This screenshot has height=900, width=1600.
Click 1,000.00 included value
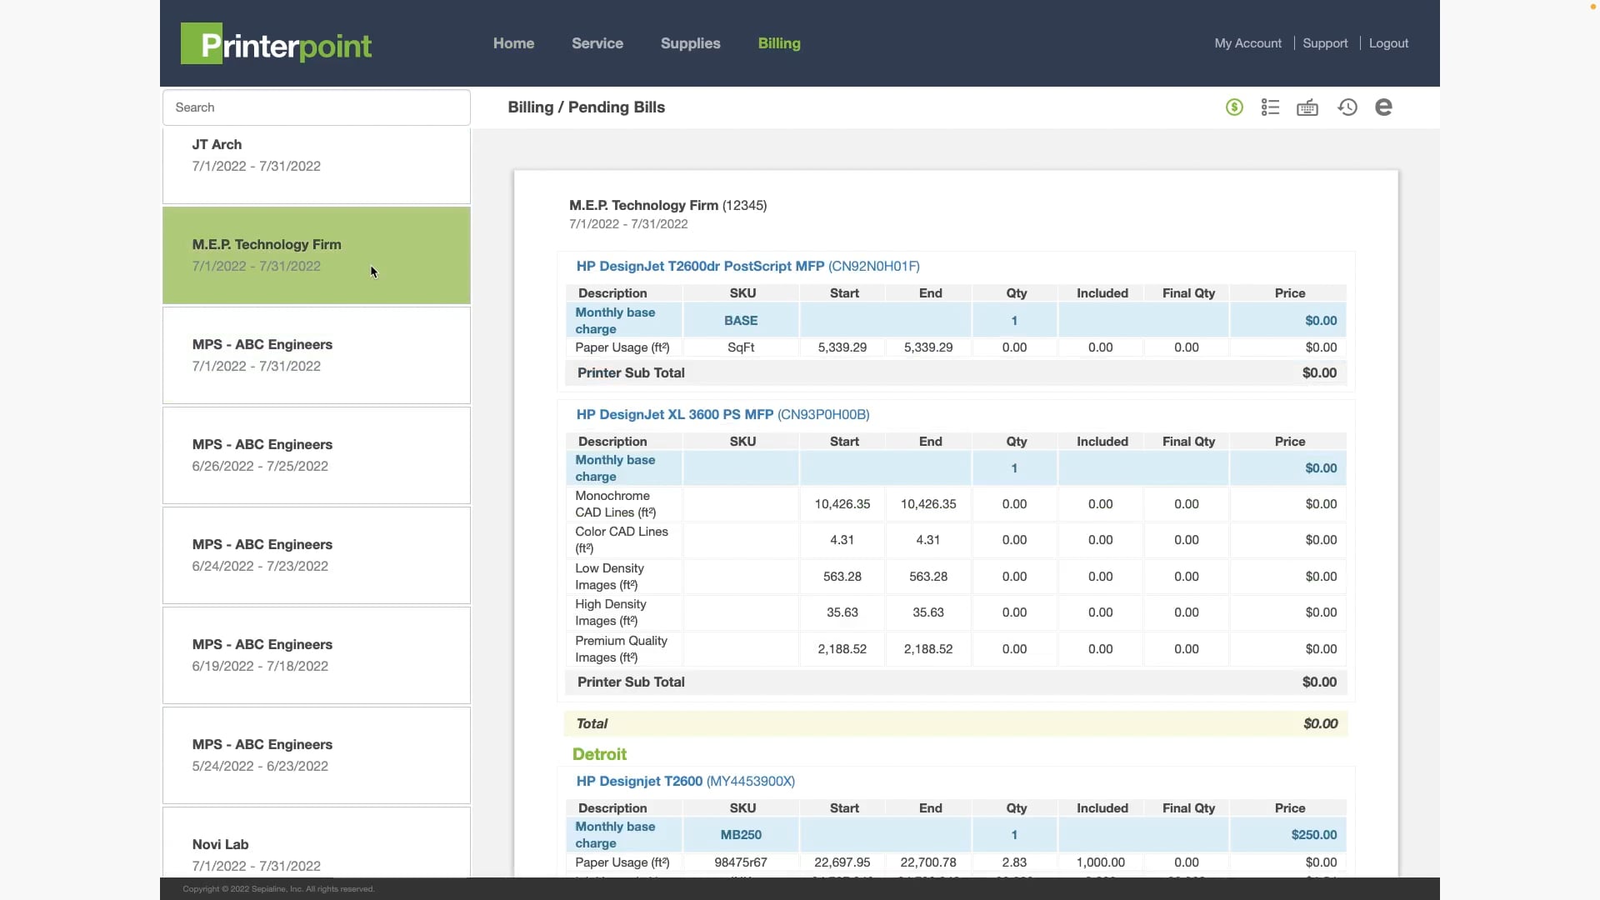1100,862
